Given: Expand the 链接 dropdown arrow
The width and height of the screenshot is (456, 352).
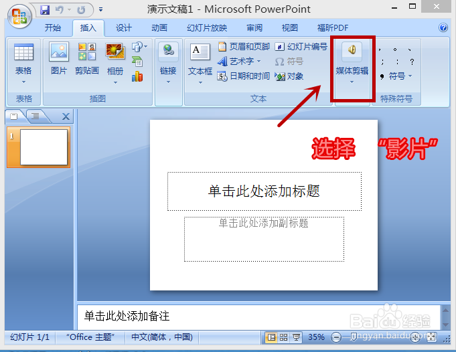Looking at the screenshot, I should coord(168,82).
